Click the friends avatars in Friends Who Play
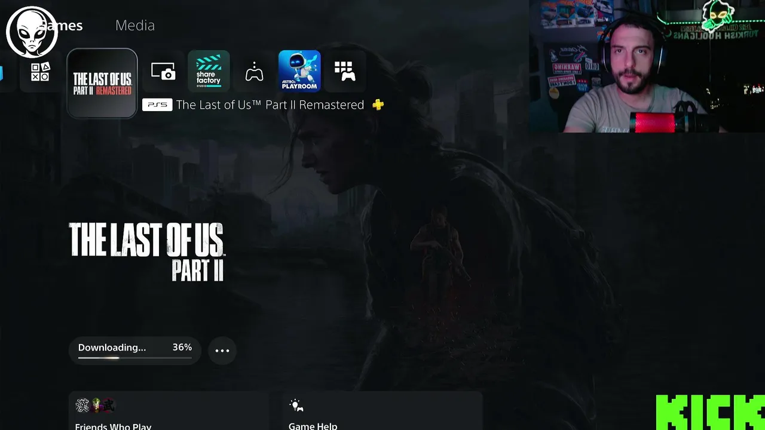 click(94, 406)
